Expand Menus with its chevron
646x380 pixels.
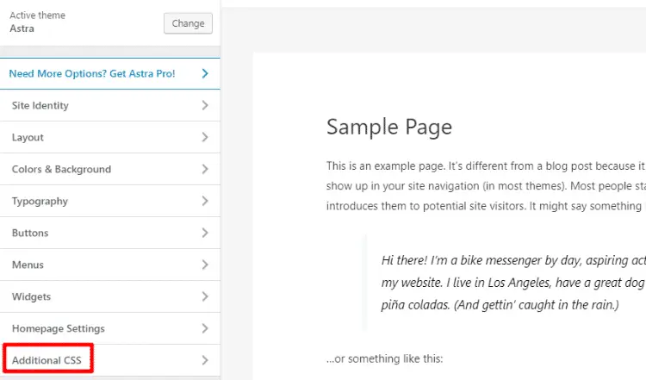[x=205, y=265]
